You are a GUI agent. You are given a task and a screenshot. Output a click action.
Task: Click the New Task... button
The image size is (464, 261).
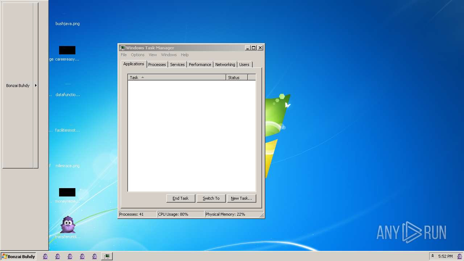[x=241, y=198]
